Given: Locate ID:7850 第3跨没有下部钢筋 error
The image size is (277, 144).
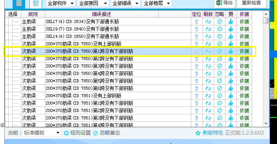Looking at the screenshot, I should pos(196,66).
